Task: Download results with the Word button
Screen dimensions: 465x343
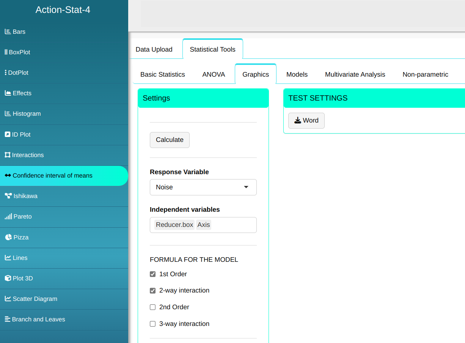Action: point(306,121)
